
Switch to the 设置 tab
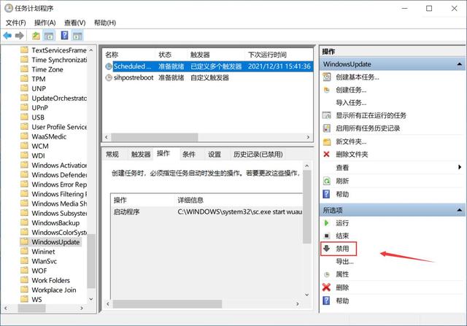coord(215,154)
